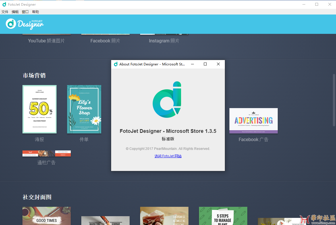
Task: Click the 传单 label
Action: click(84, 140)
